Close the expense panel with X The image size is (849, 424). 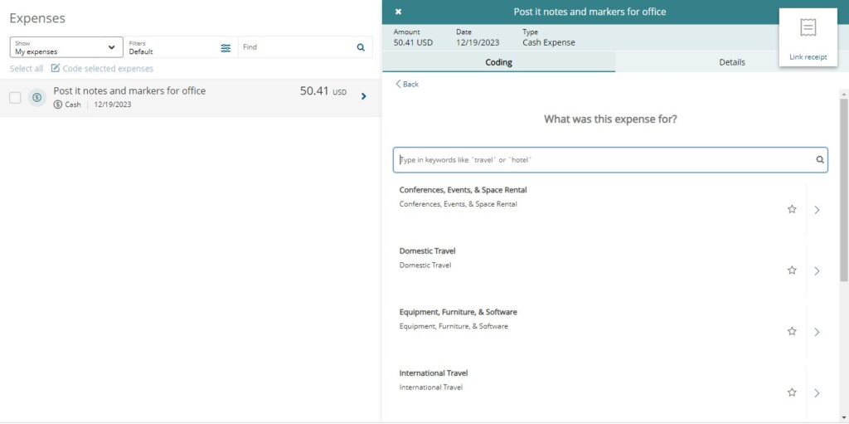pos(398,12)
